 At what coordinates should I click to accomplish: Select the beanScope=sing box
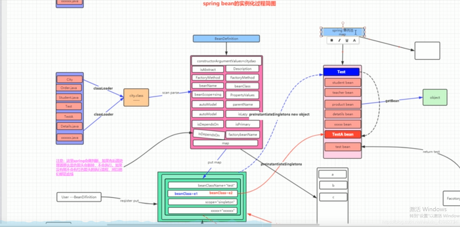click(208, 95)
